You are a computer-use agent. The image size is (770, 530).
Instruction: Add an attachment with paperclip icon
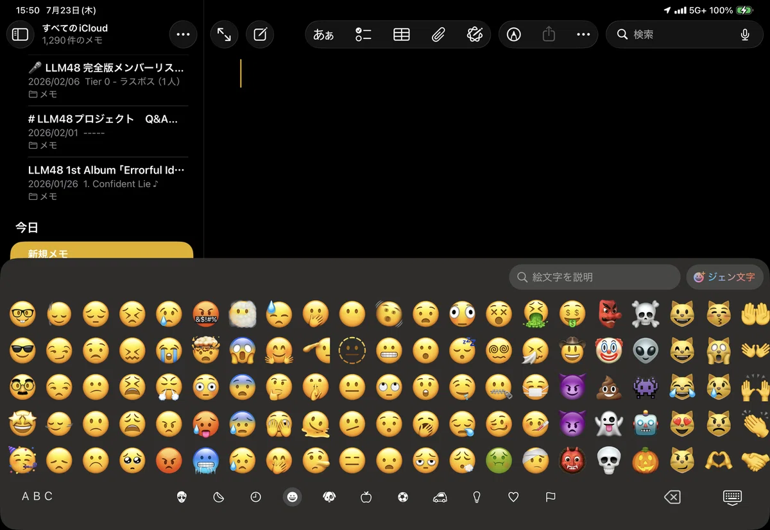pos(438,35)
